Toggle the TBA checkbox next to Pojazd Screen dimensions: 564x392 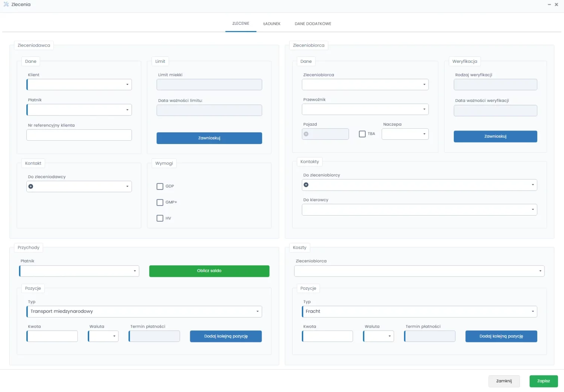pos(362,134)
